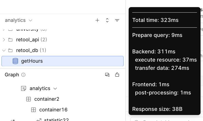Collapse the retool_db folder chevron
This screenshot has width=203, height=121.
click(4, 50)
